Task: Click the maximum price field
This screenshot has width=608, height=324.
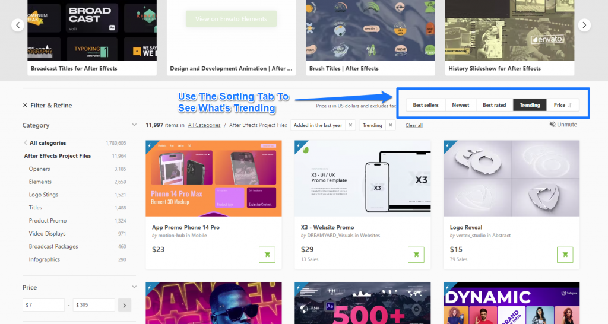Action: coord(94,306)
